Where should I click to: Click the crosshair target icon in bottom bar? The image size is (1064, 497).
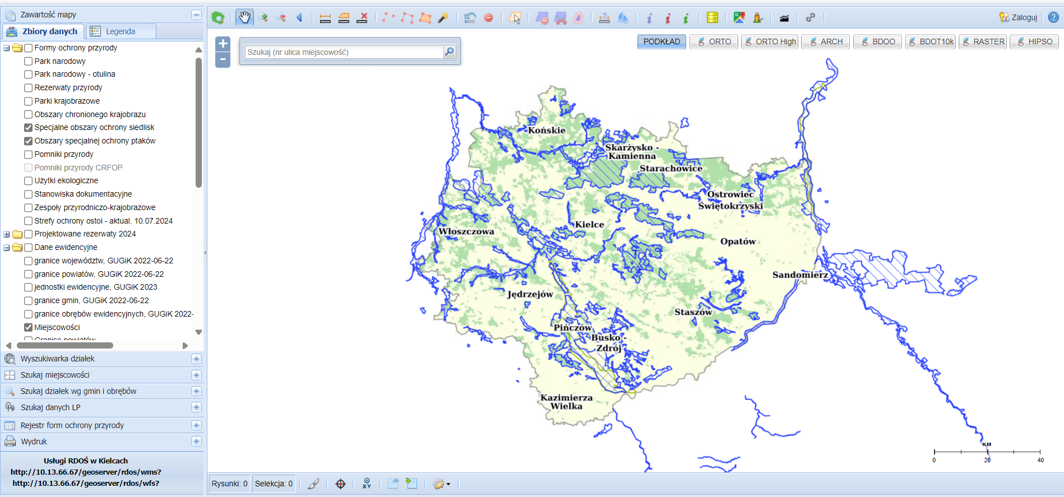click(340, 484)
